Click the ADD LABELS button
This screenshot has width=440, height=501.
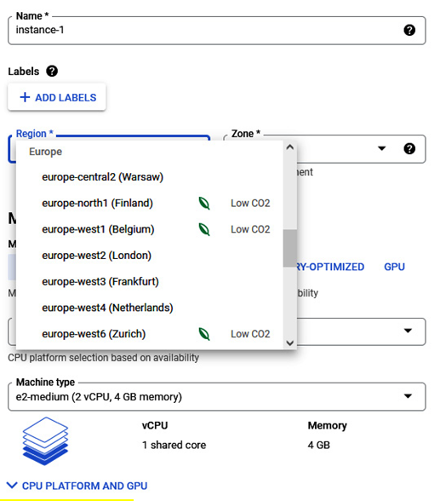click(57, 97)
